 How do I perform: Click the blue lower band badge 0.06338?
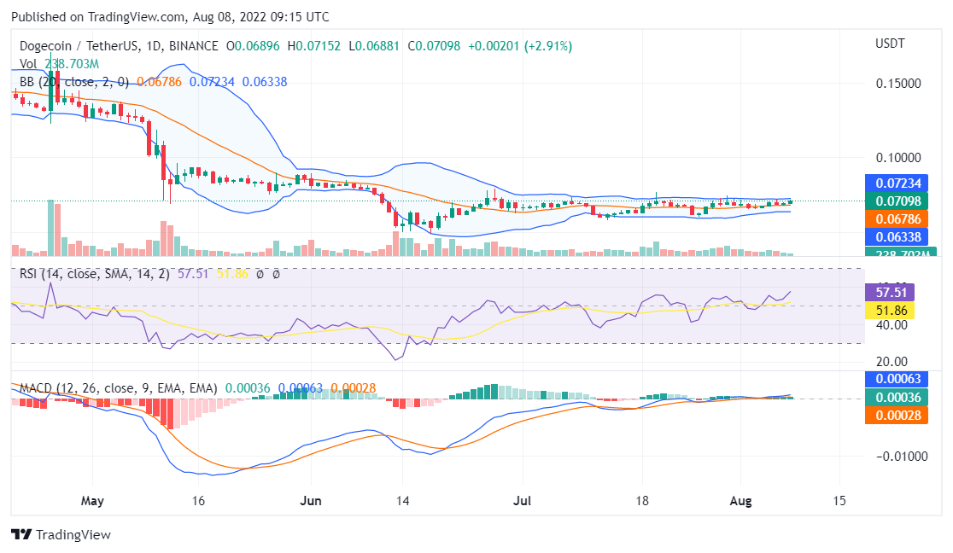pos(897,237)
